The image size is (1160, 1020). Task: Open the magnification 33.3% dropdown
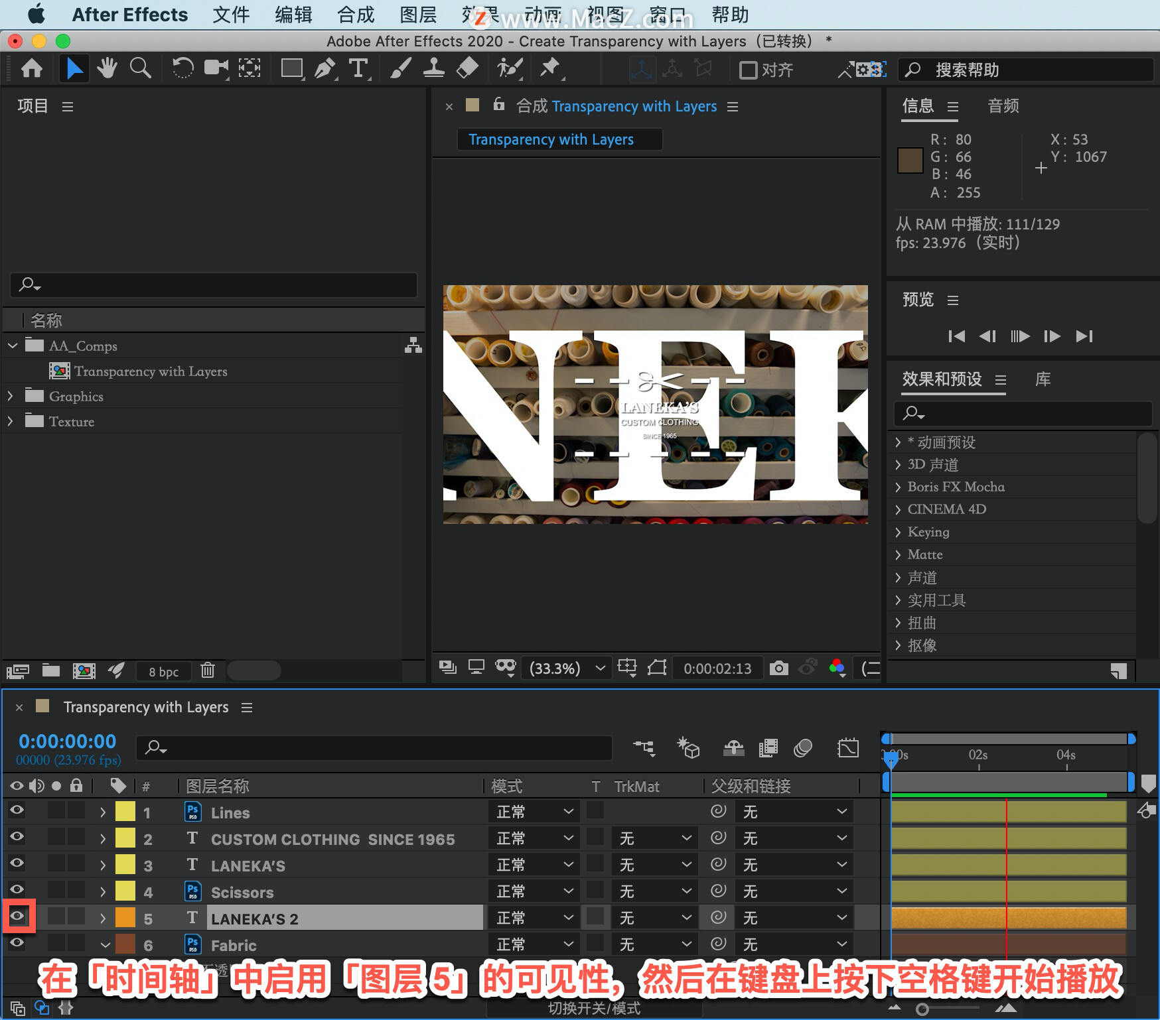pos(566,668)
